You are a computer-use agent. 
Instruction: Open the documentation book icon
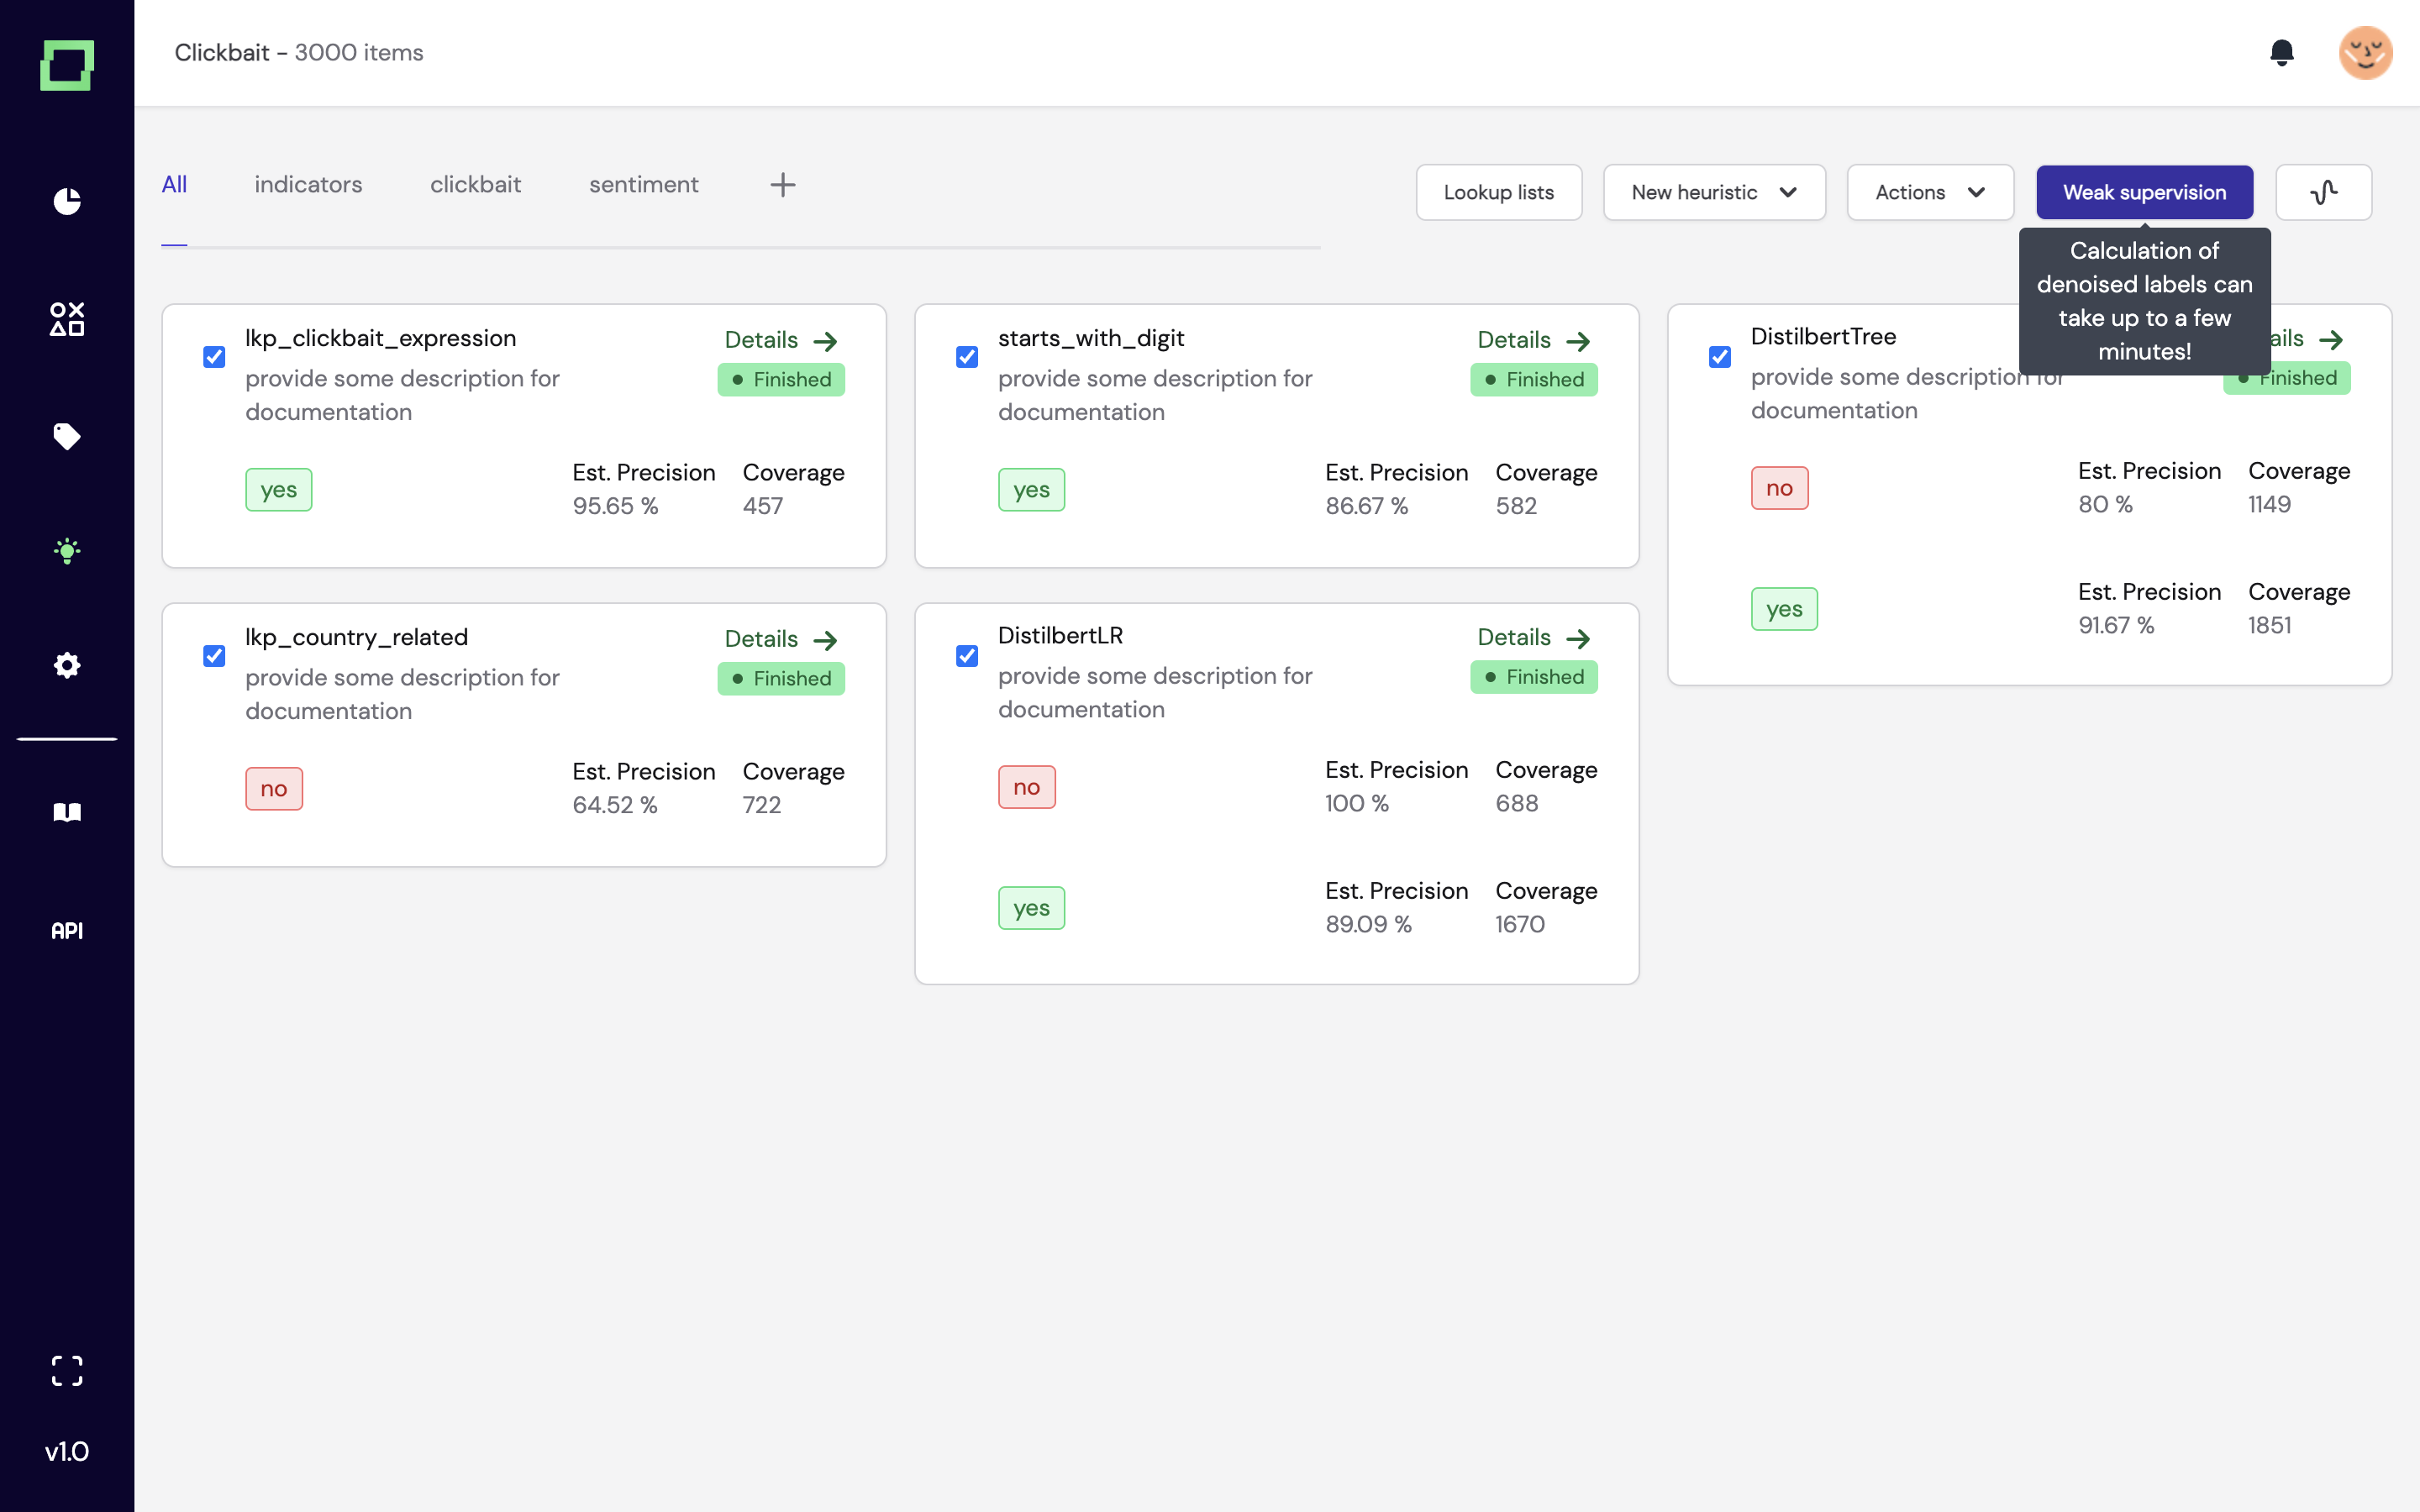67,812
